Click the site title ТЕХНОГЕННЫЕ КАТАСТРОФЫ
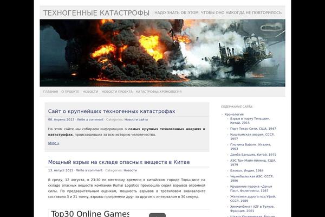This screenshot has height=217, width=325. 96,13
